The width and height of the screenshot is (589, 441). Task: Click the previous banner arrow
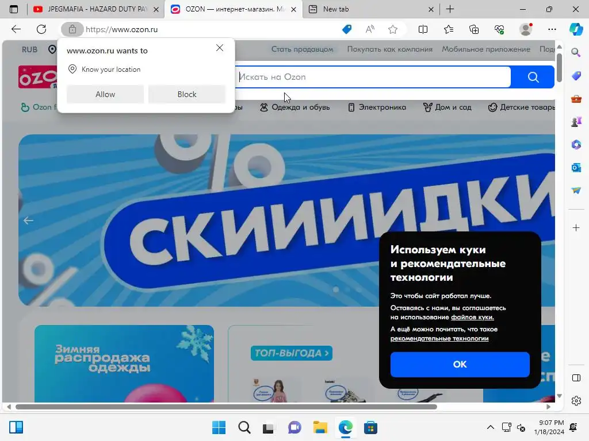[x=28, y=220]
